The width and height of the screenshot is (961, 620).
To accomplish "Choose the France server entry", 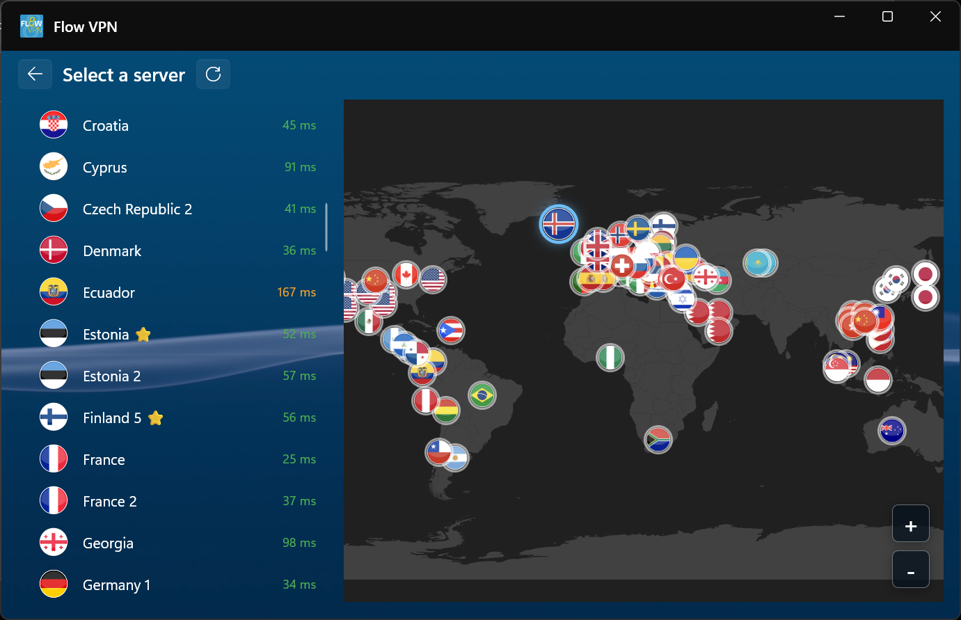I will [178, 459].
